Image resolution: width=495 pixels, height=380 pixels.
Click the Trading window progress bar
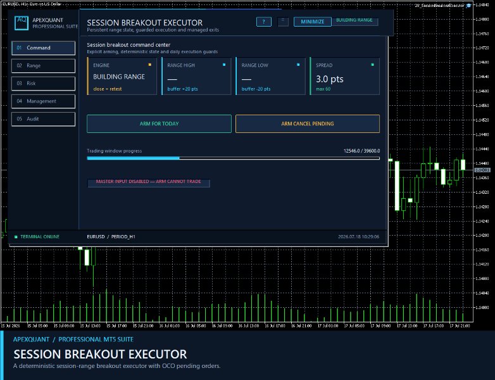tap(234, 158)
